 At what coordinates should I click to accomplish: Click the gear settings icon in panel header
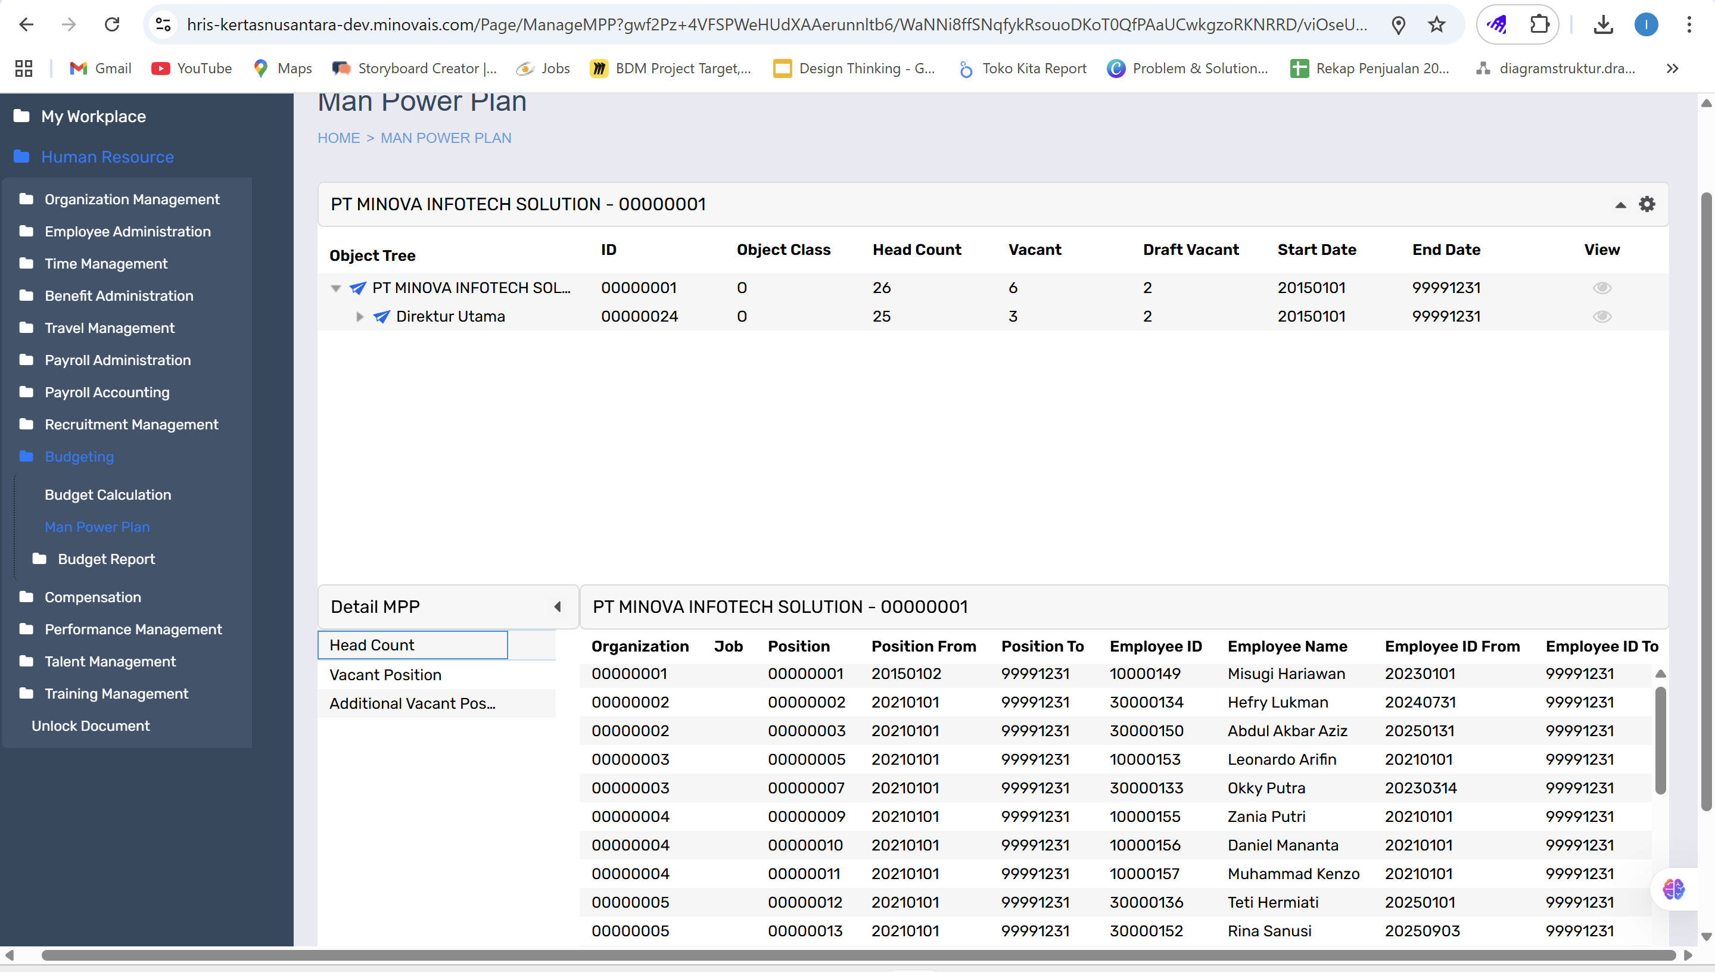(x=1647, y=204)
